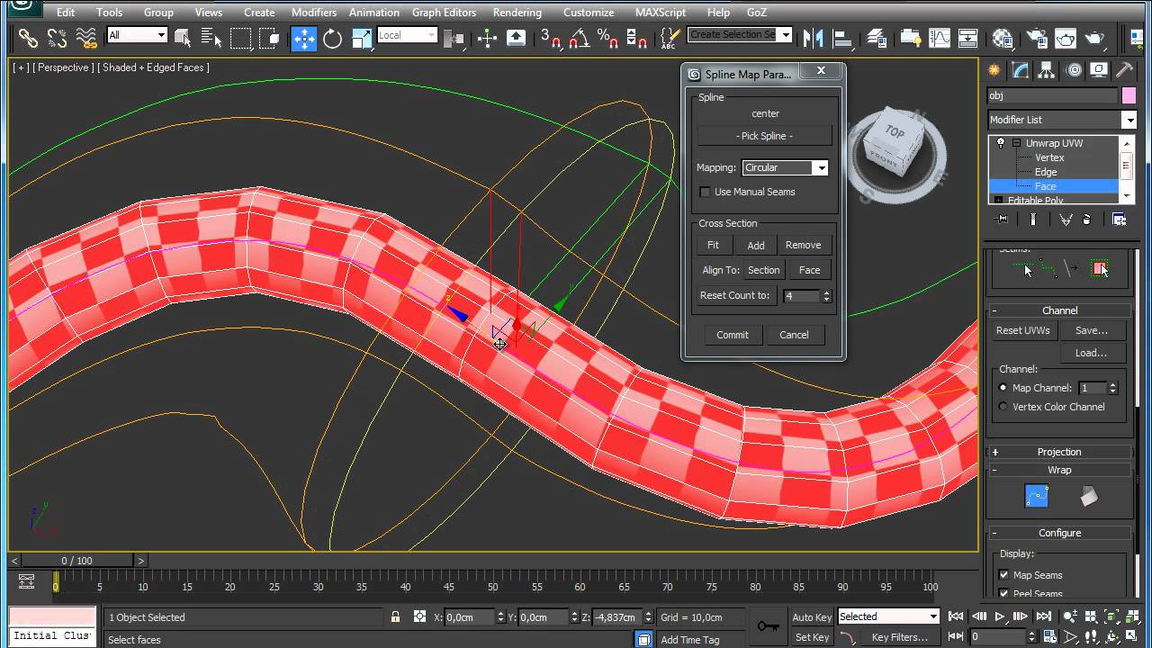The height and width of the screenshot is (648, 1152).
Task: Toggle Unwrap UVW lightbulb visibility
Action: pos(1000,143)
